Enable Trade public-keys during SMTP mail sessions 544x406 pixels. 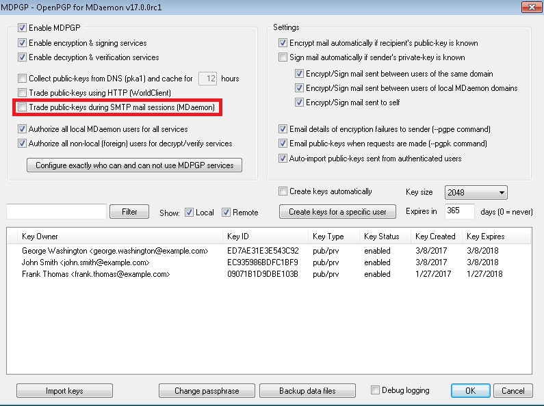tap(22, 107)
